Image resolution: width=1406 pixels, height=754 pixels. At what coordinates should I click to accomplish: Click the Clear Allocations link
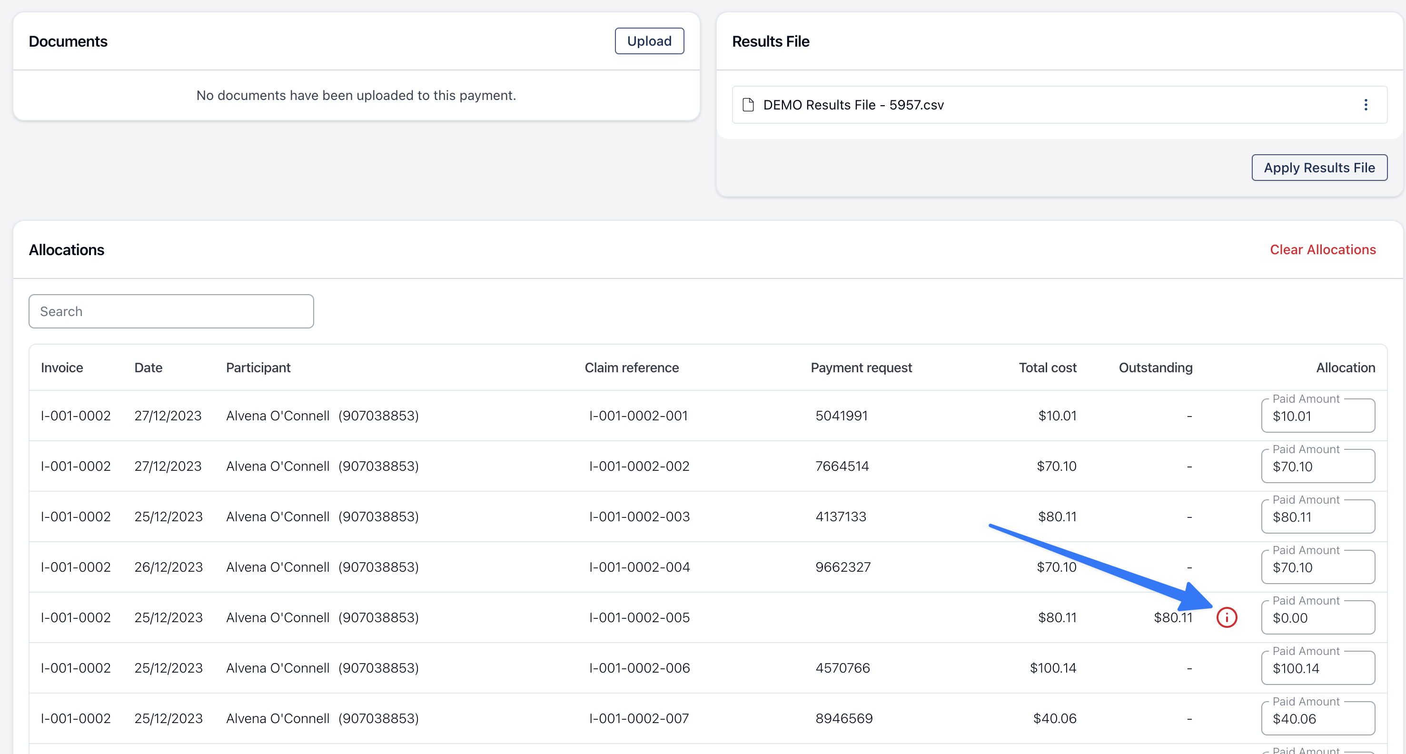click(x=1323, y=249)
